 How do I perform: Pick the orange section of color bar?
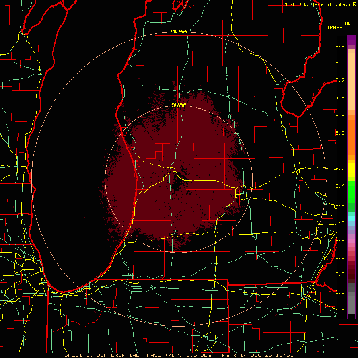351,137
